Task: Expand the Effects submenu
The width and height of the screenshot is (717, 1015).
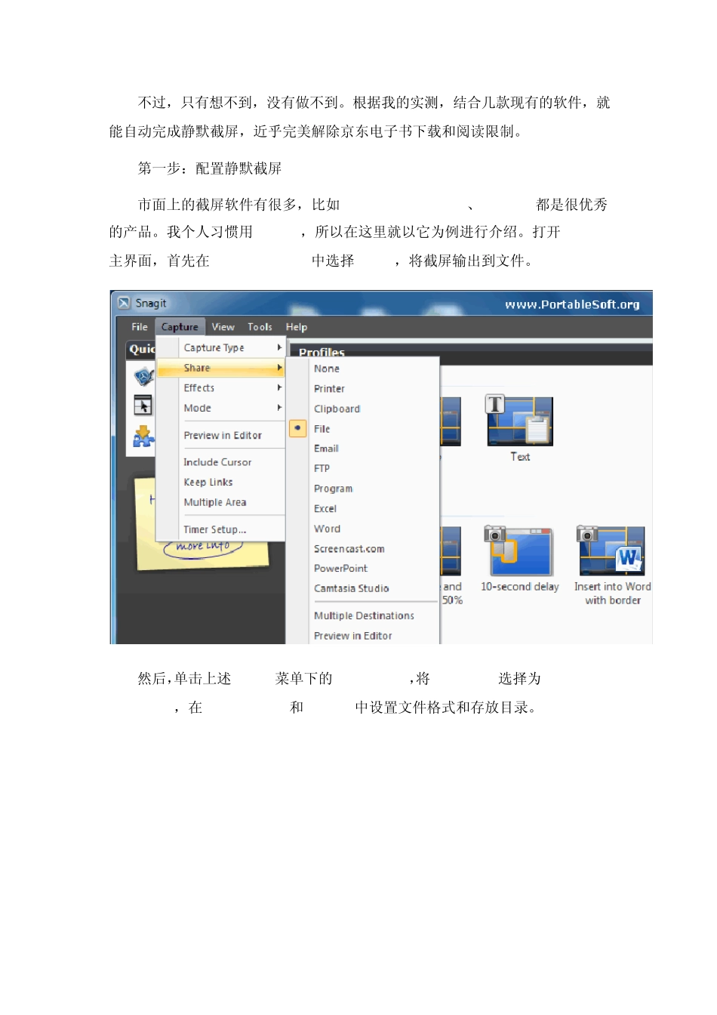Action: tap(221, 387)
